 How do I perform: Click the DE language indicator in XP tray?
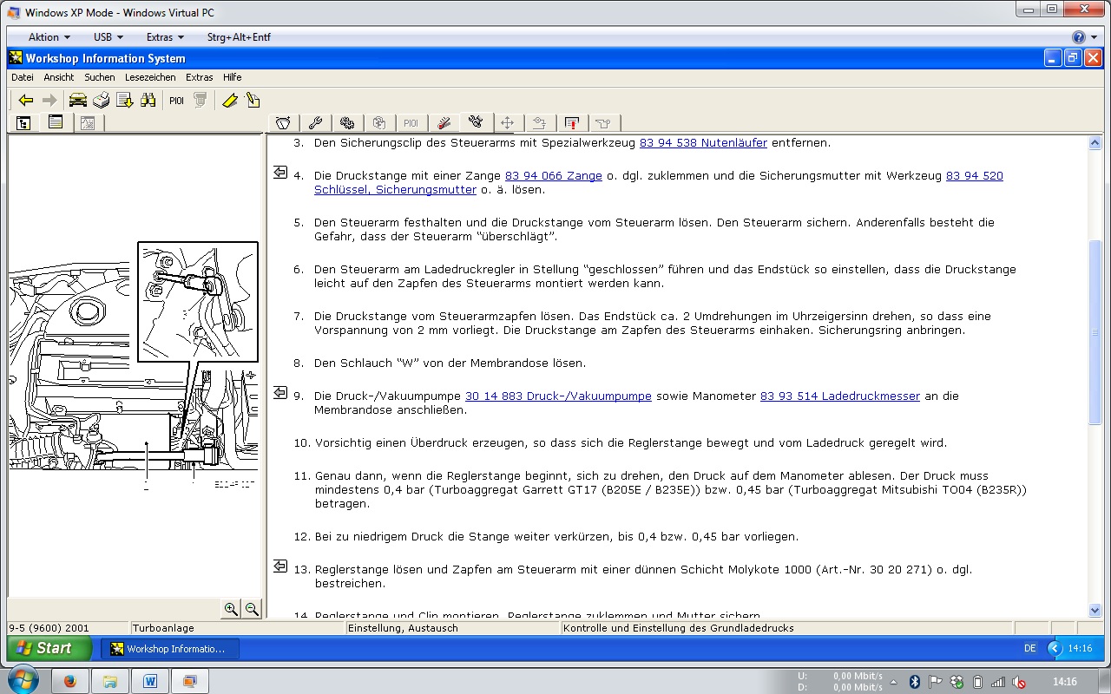point(1029,648)
